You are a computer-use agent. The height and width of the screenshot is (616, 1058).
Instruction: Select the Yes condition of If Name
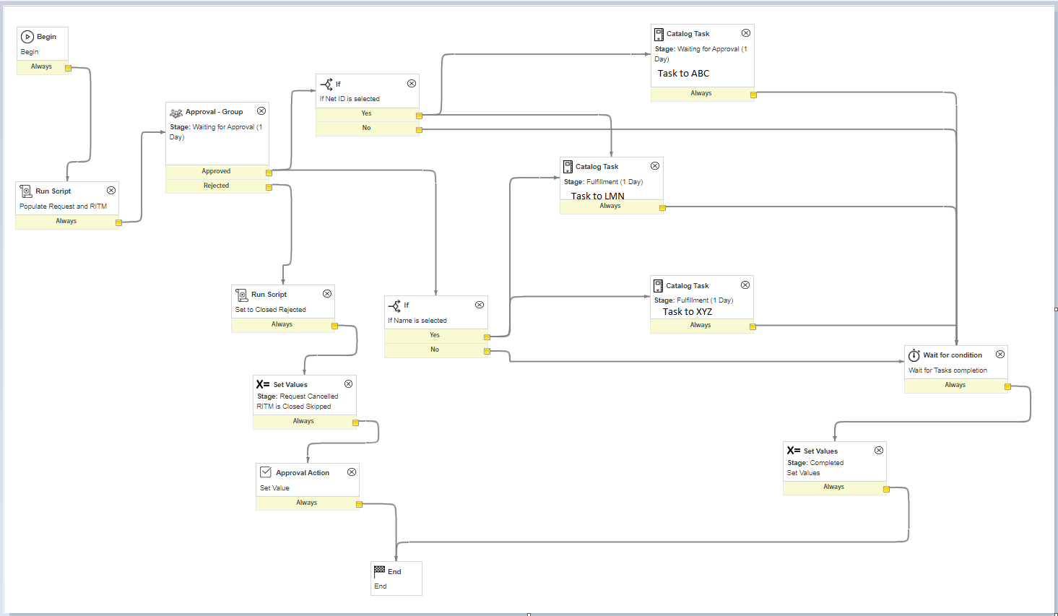[435, 336]
